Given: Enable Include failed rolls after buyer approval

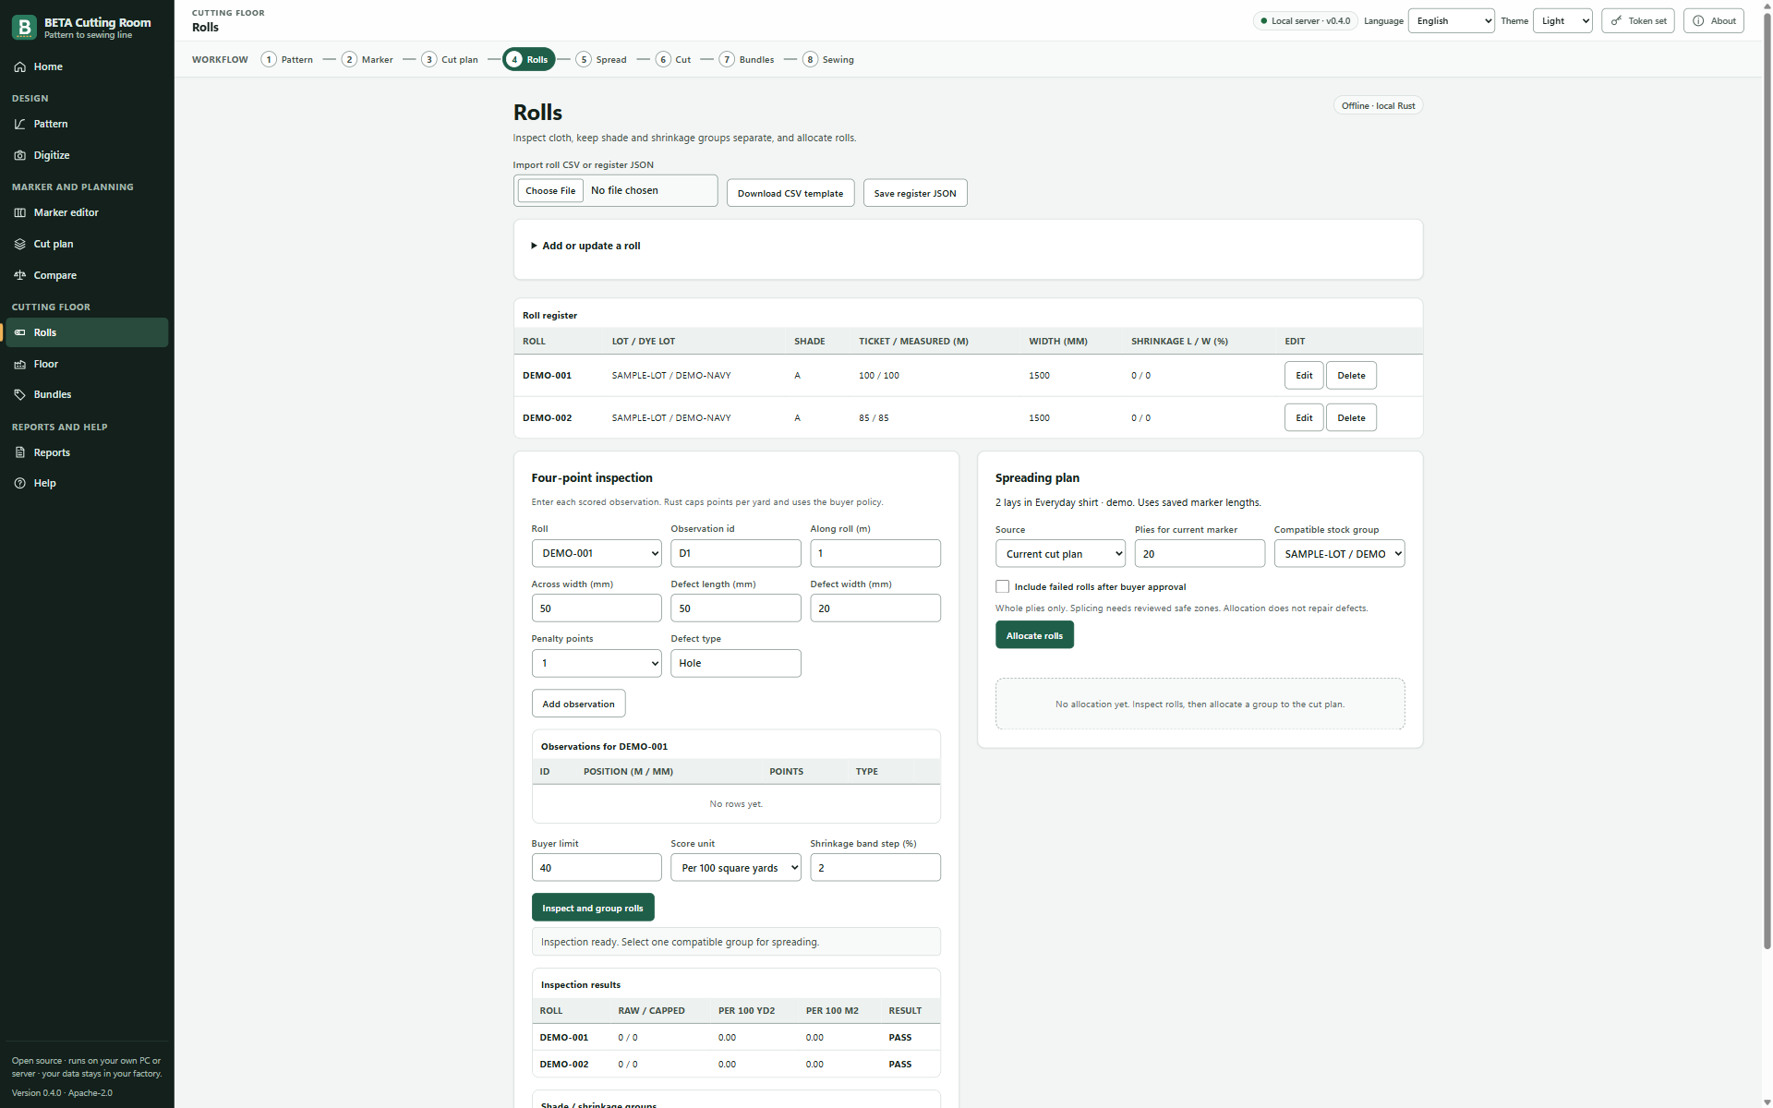Looking at the screenshot, I should point(1002,586).
